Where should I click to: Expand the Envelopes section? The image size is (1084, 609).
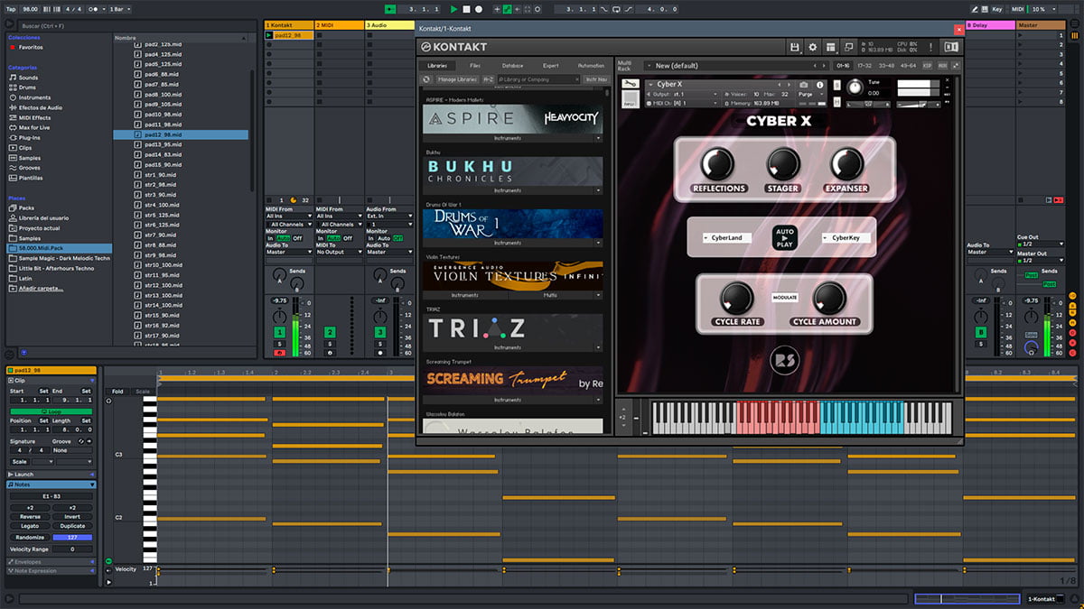pyautogui.click(x=51, y=561)
